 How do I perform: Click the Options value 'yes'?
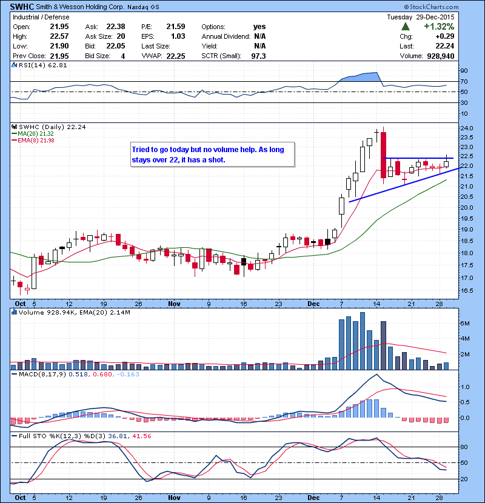(259, 27)
